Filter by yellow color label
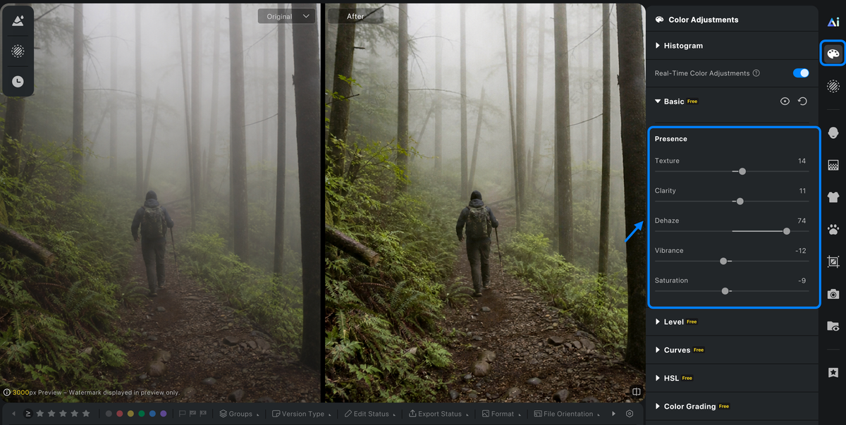846x425 pixels. coord(130,414)
